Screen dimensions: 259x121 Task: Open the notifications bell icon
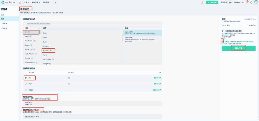coord(247,2)
